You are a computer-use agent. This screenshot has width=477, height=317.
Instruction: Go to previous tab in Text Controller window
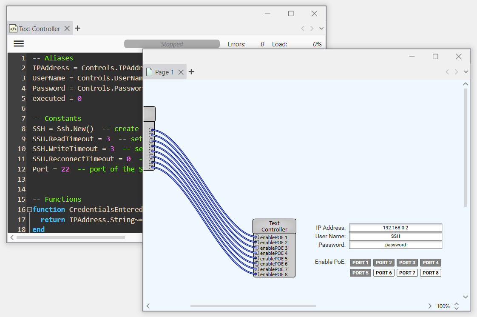(x=303, y=29)
